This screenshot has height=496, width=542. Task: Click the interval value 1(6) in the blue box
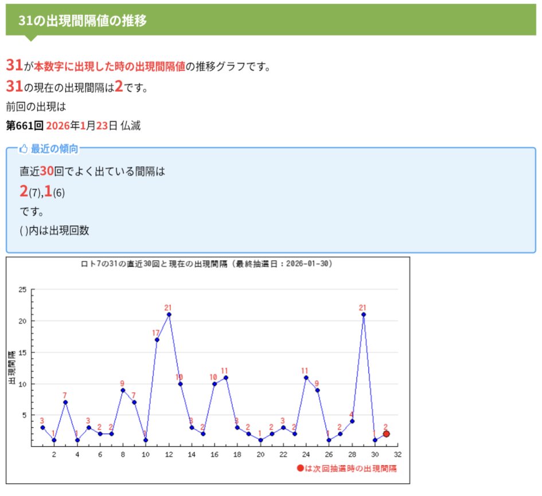pos(54,191)
